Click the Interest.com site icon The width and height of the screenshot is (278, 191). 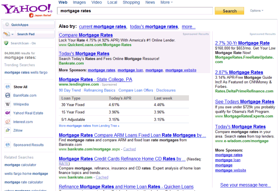coord(8,122)
